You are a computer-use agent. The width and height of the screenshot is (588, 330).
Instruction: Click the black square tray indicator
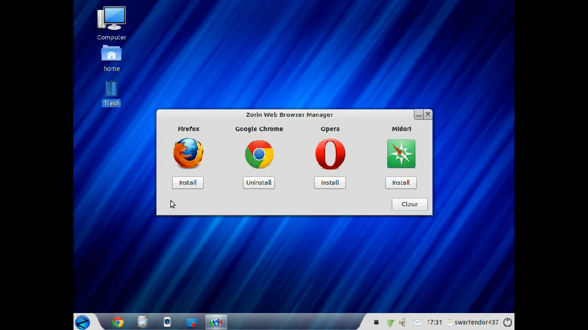[x=376, y=322]
